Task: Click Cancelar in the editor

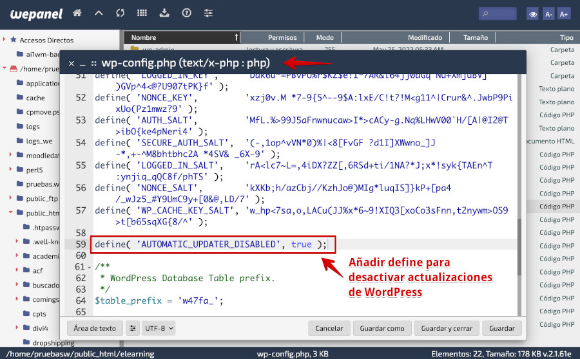Action: pyautogui.click(x=329, y=328)
